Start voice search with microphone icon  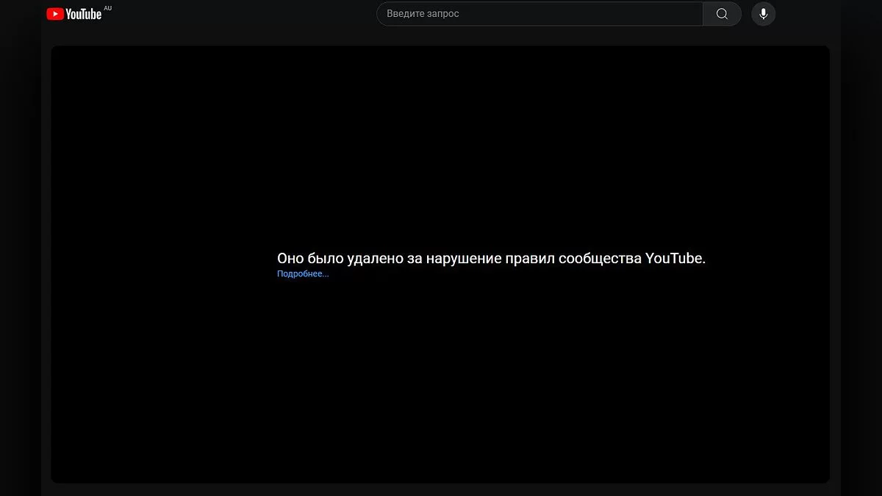(x=763, y=13)
